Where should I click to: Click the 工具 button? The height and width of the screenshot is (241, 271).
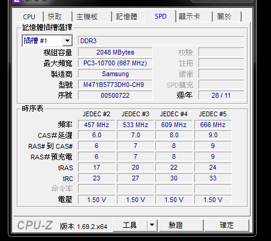pos(130,225)
